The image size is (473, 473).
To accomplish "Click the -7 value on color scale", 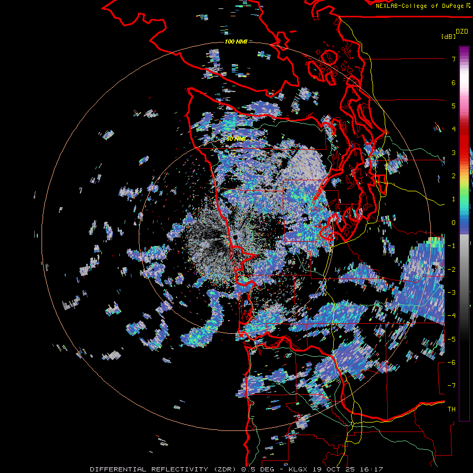I will tap(451, 386).
